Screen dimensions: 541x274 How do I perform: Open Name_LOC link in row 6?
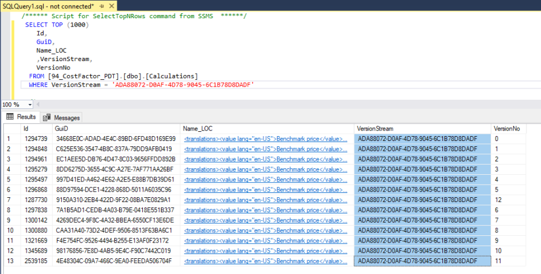click(266, 189)
